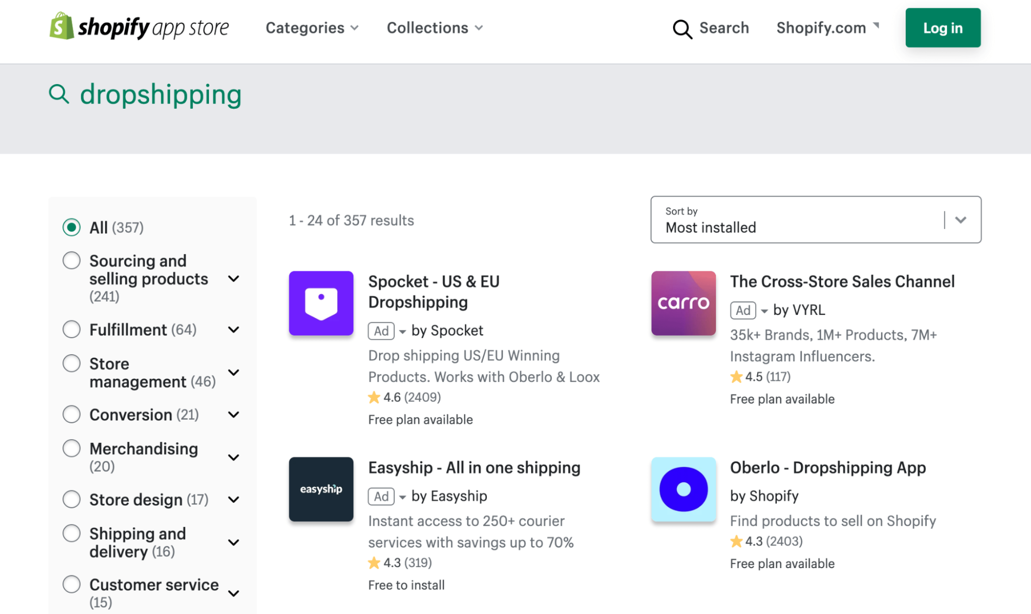Open Spocket - US & EU Dropshipping title
1031x614 pixels.
(x=434, y=292)
